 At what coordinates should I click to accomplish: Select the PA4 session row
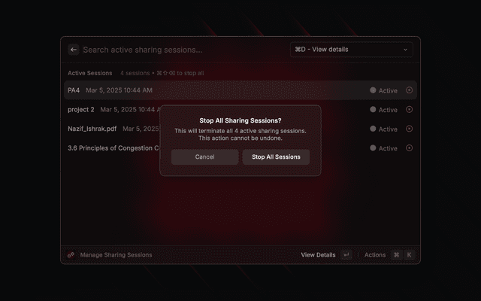pos(240,90)
